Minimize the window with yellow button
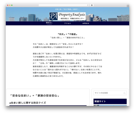 coord(10,5)
